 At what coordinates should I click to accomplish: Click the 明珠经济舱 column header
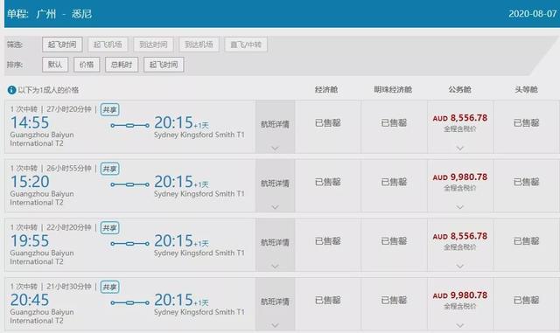click(393, 89)
